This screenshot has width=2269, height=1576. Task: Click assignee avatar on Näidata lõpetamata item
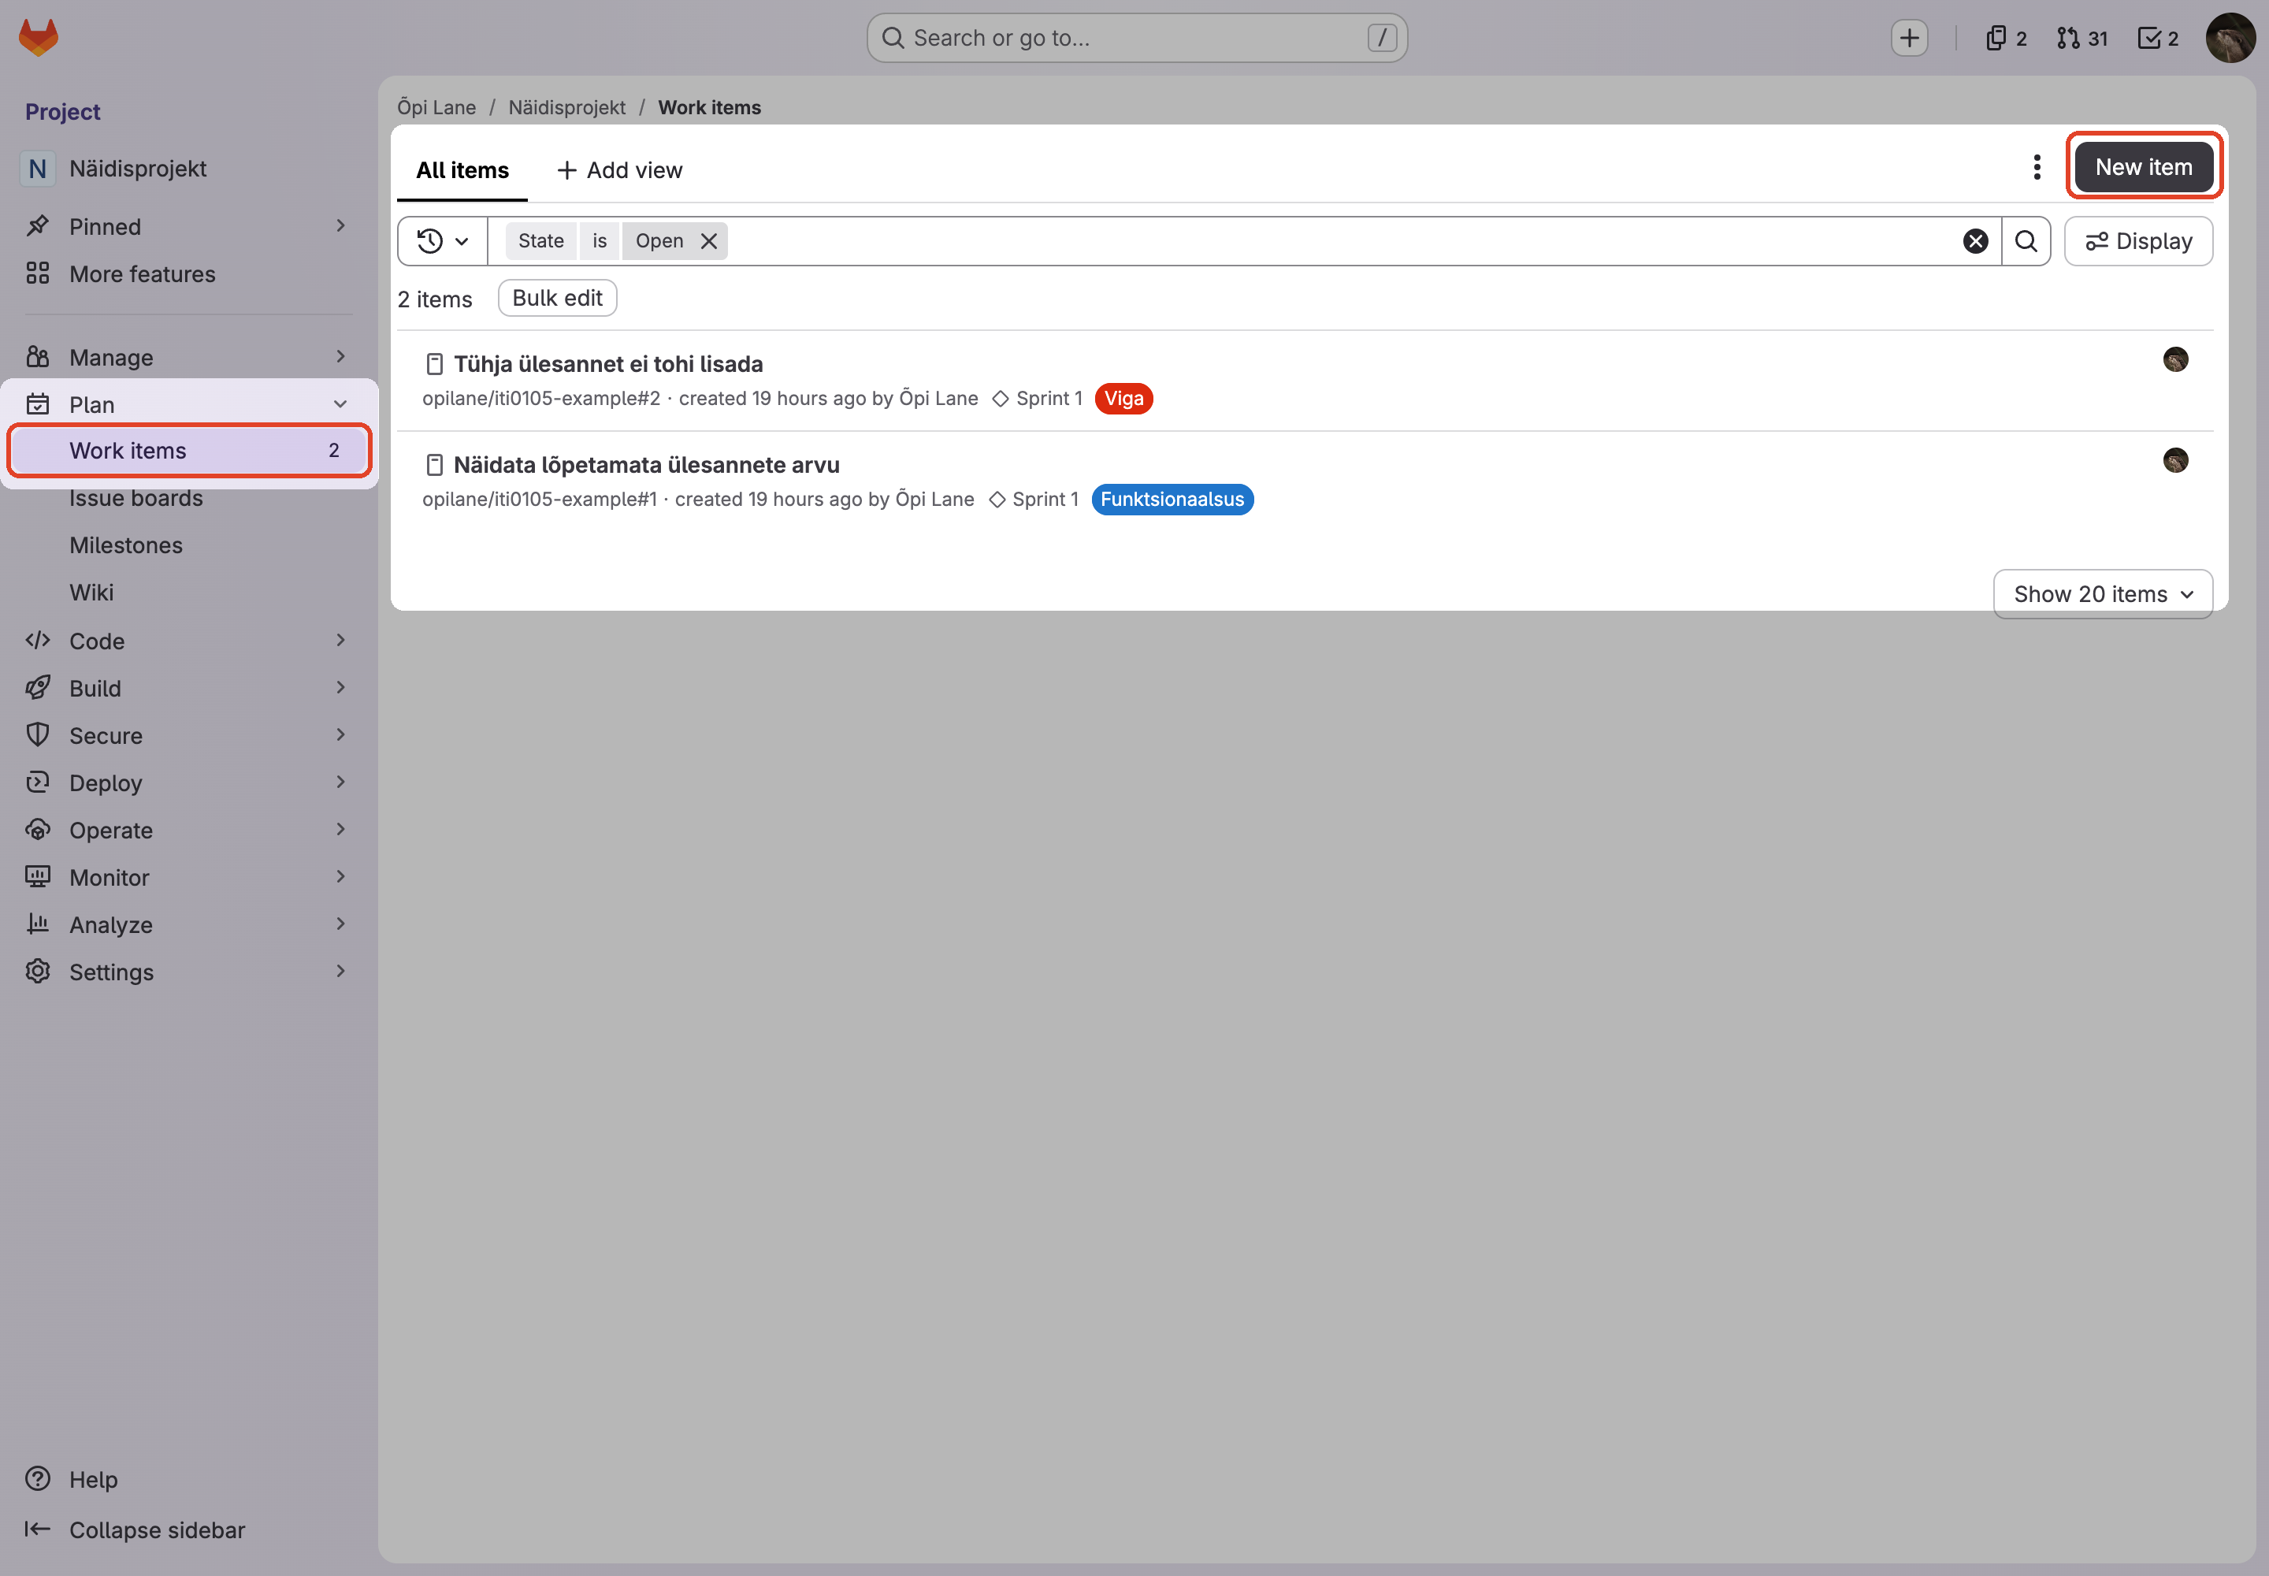tap(2175, 460)
